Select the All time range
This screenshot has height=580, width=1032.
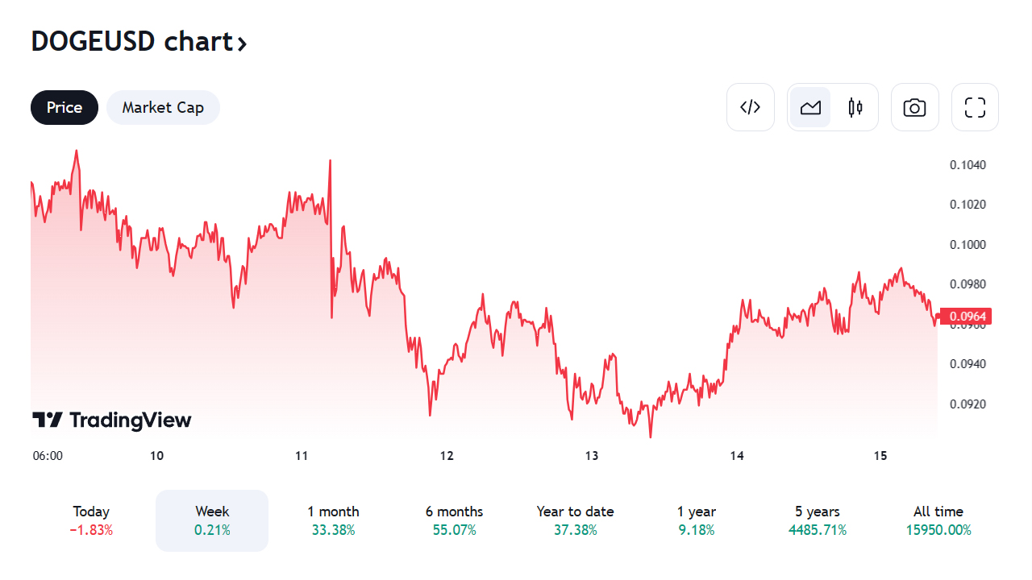coord(938,520)
